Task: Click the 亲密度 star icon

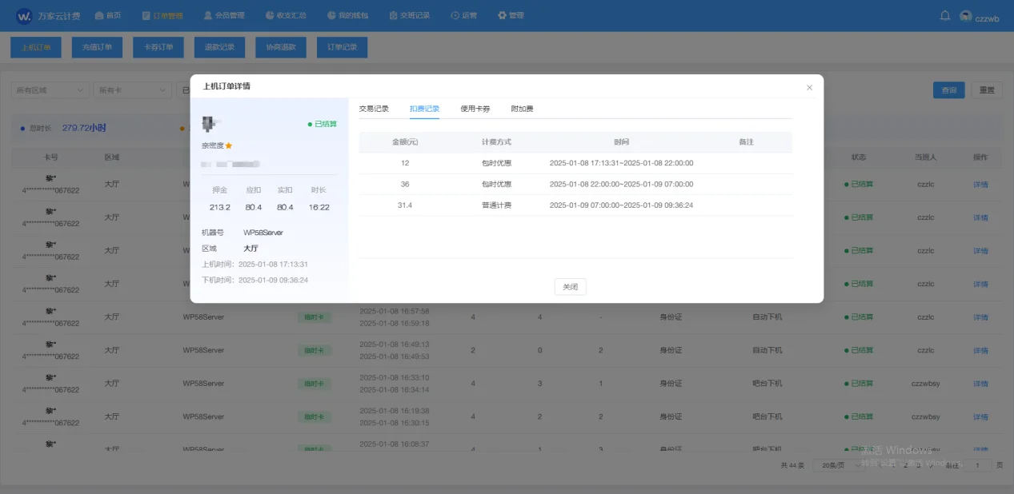Action: pyautogui.click(x=229, y=145)
